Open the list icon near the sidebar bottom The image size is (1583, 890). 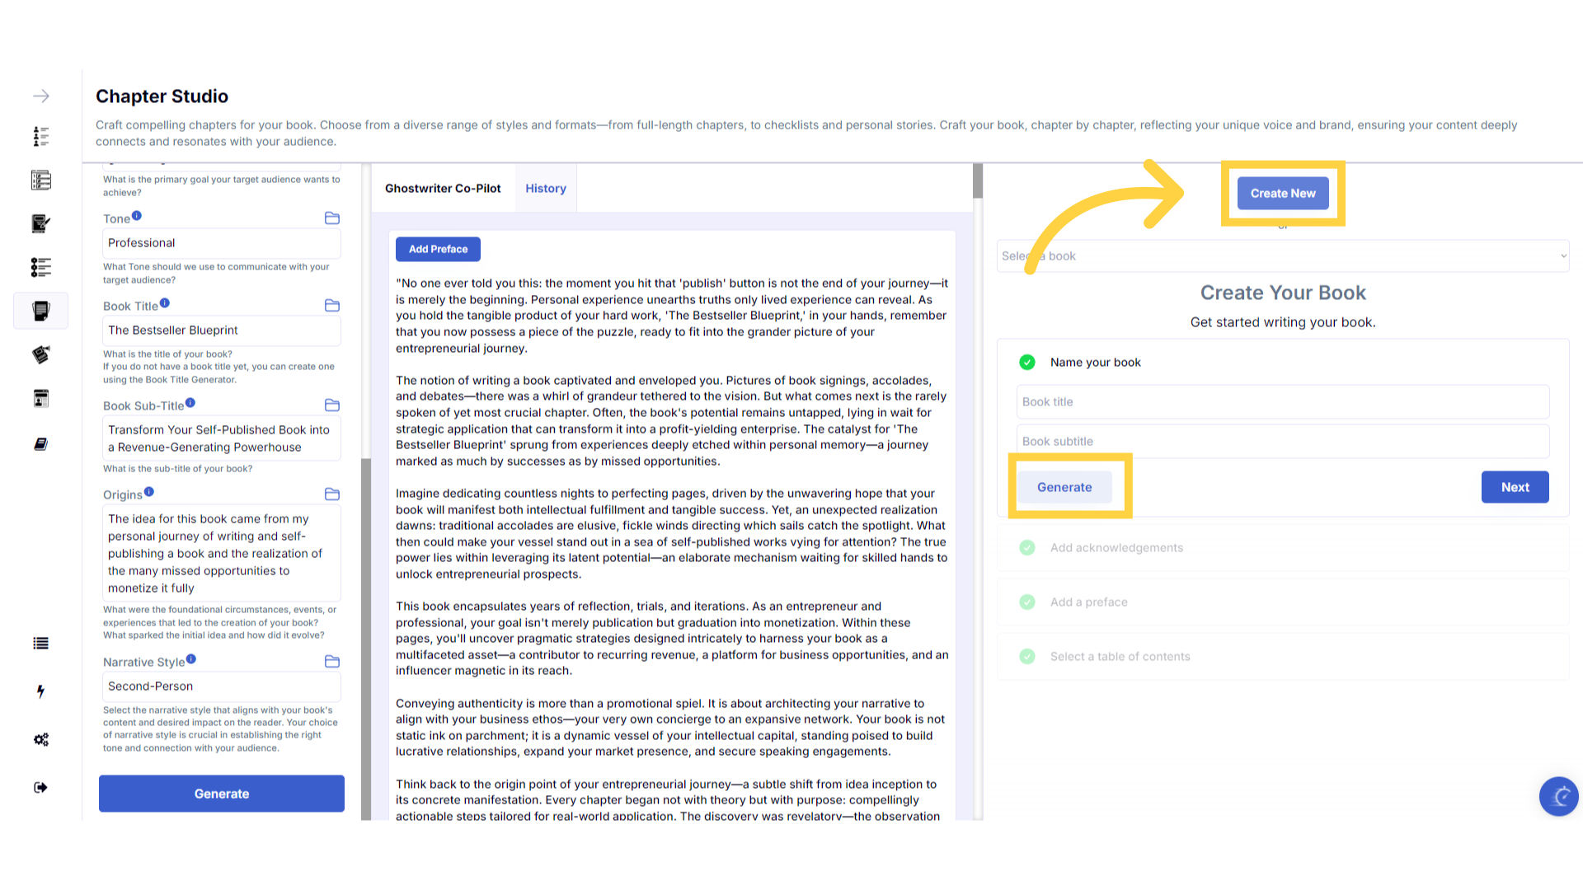click(41, 644)
